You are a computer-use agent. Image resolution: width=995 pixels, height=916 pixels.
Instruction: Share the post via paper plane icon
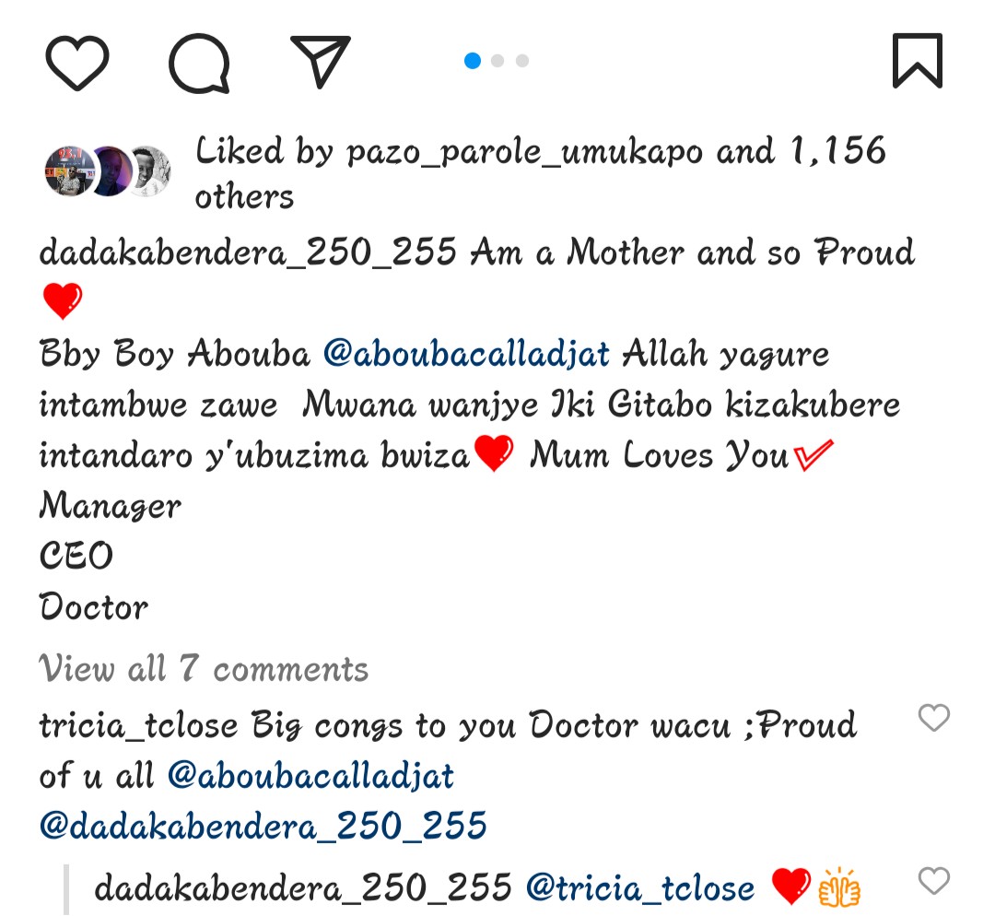pos(320,61)
